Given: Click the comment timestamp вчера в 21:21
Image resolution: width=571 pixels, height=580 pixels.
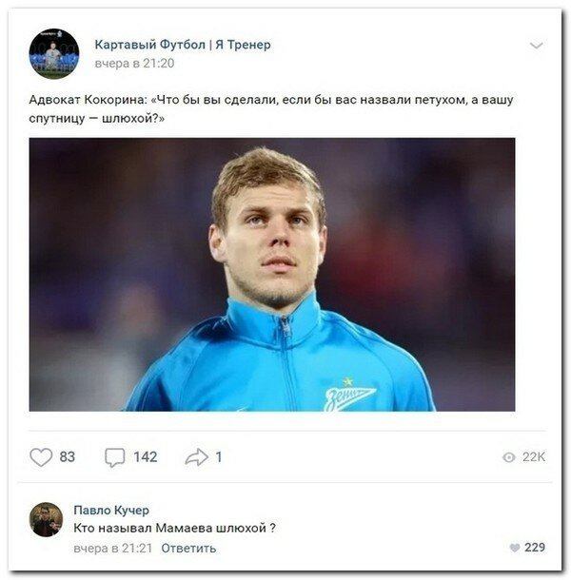Looking at the screenshot, I should 113,548.
